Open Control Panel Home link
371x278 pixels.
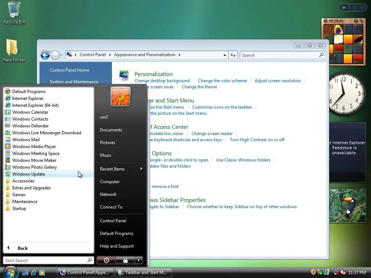tap(70, 70)
